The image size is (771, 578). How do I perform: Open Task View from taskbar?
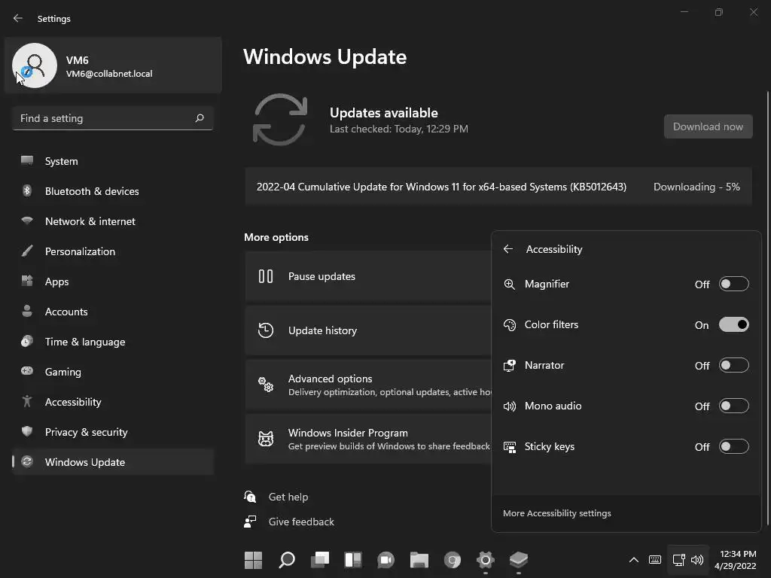pos(319,560)
